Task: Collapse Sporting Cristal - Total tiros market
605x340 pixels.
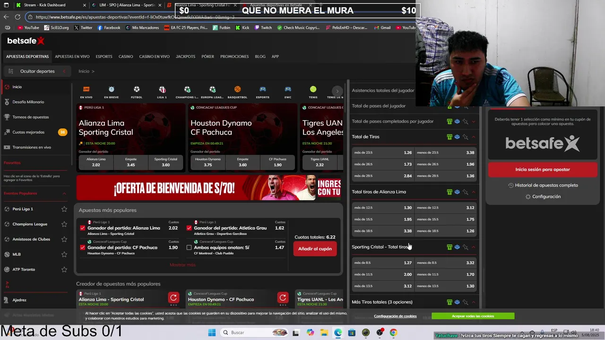Action: click(473, 247)
